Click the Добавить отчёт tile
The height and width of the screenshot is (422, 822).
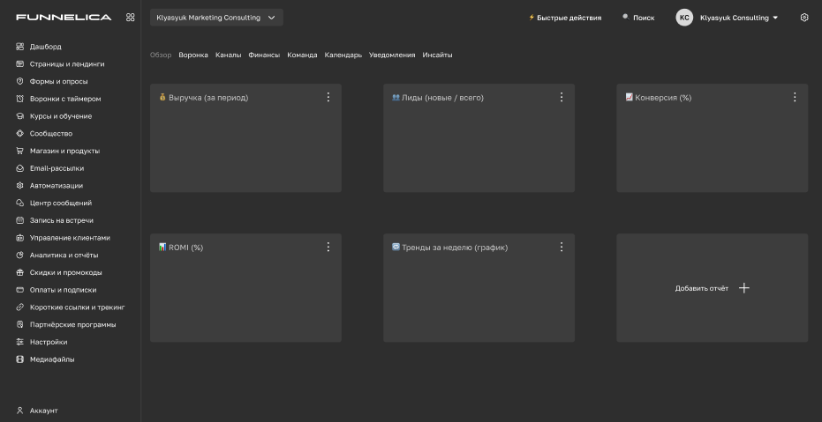[712, 288]
